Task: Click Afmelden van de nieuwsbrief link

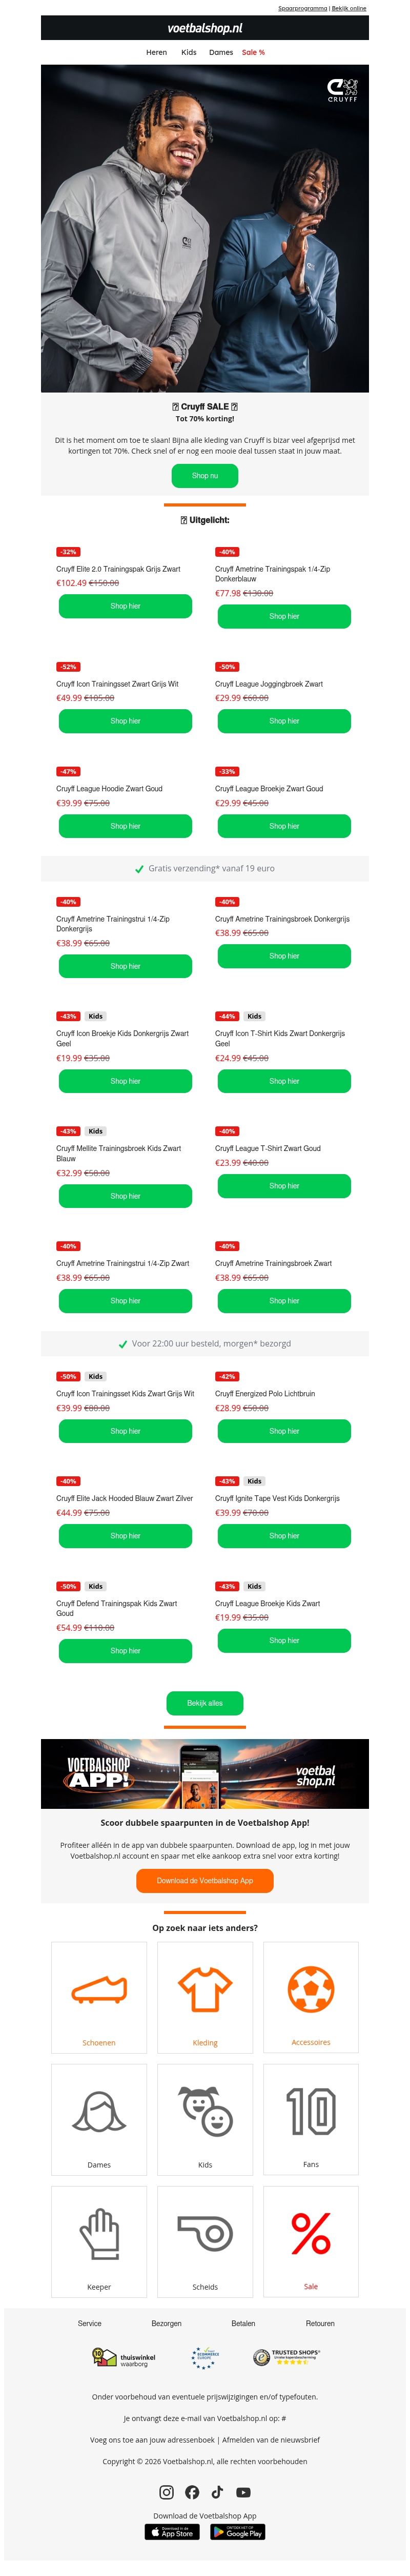Action: point(271,2439)
